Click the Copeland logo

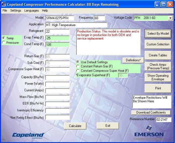(x=28, y=136)
